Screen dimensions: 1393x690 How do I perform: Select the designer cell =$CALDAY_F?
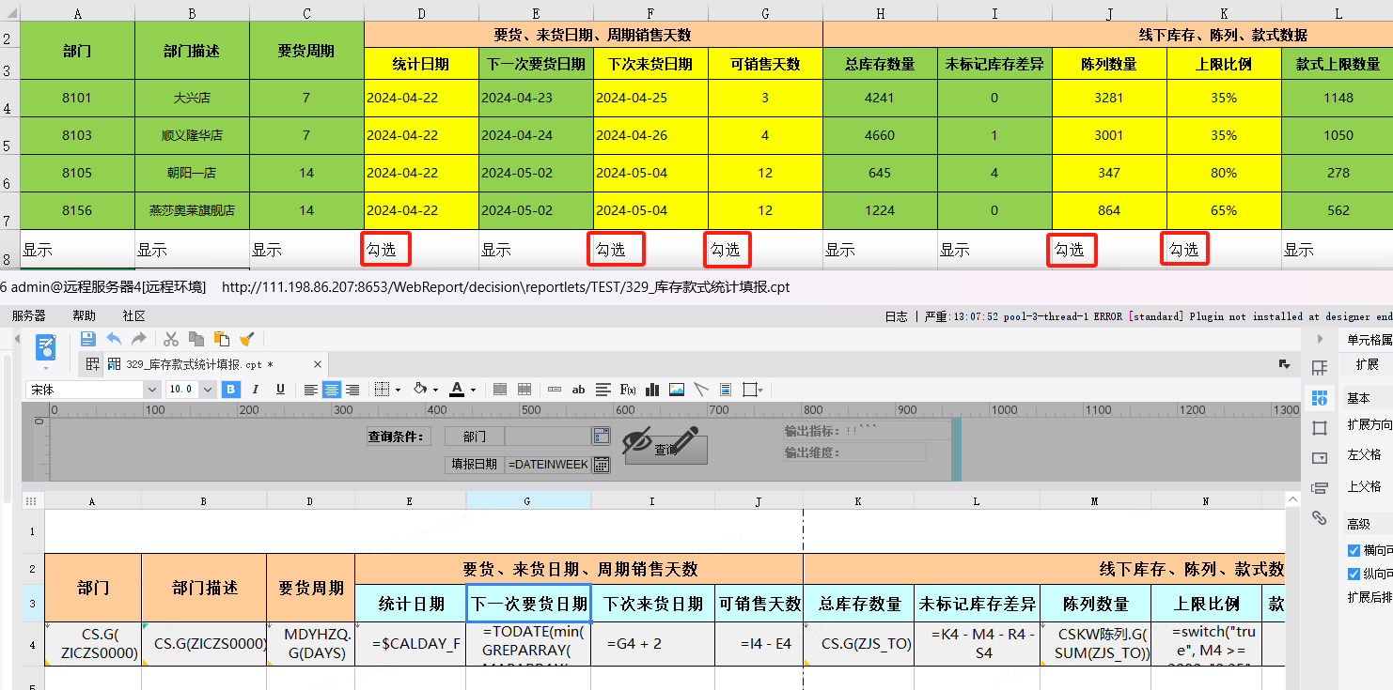click(x=411, y=644)
